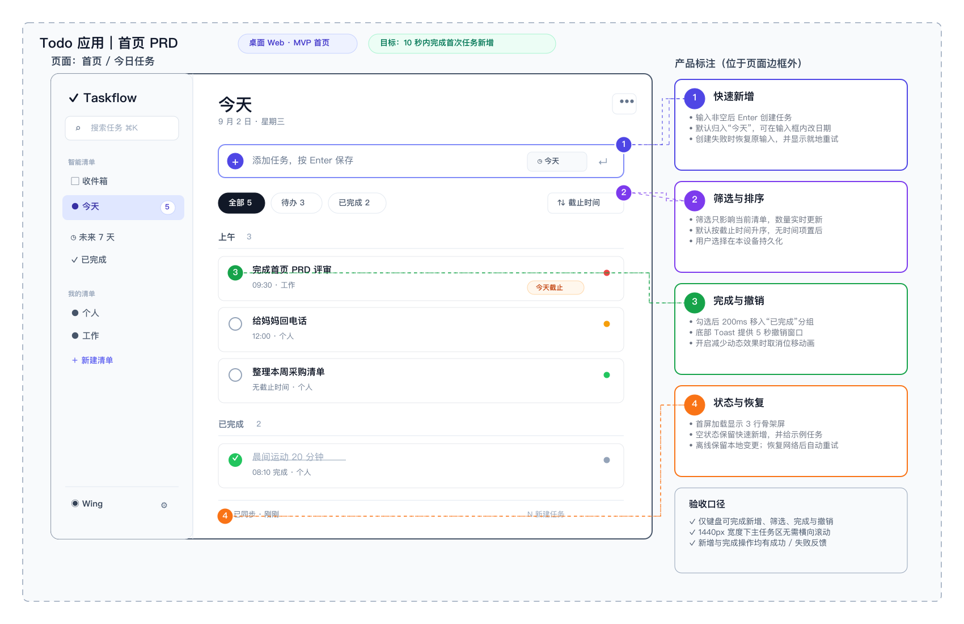This screenshot has width=964, height=624.
Task: Click the 今天截止 tag on the PRD task
Action: click(556, 288)
